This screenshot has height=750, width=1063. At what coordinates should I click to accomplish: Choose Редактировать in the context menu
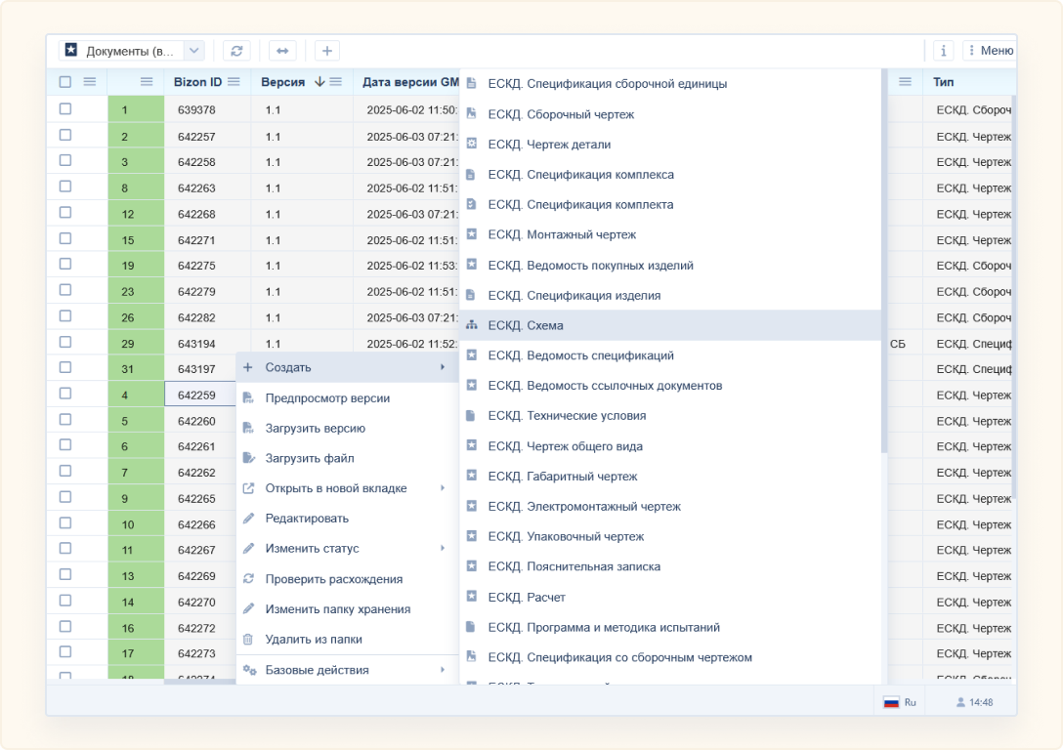pyautogui.click(x=307, y=519)
